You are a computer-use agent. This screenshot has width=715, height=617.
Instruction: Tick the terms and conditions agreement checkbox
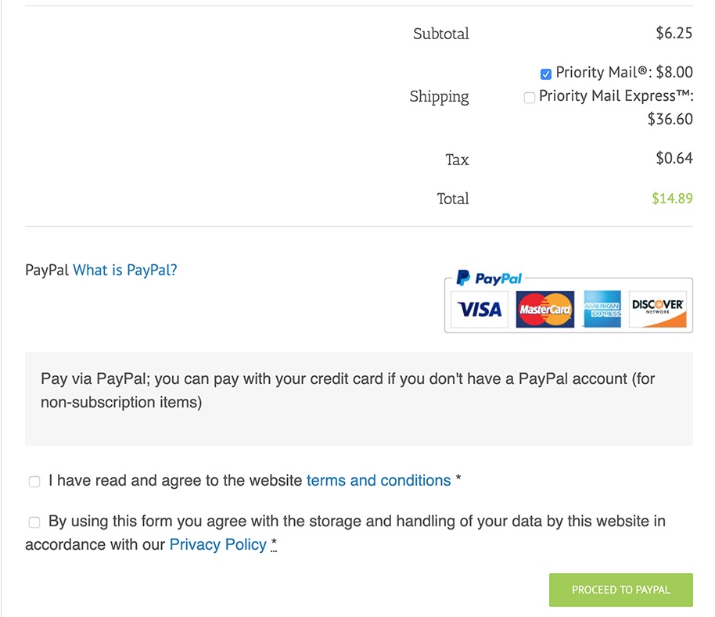click(34, 482)
